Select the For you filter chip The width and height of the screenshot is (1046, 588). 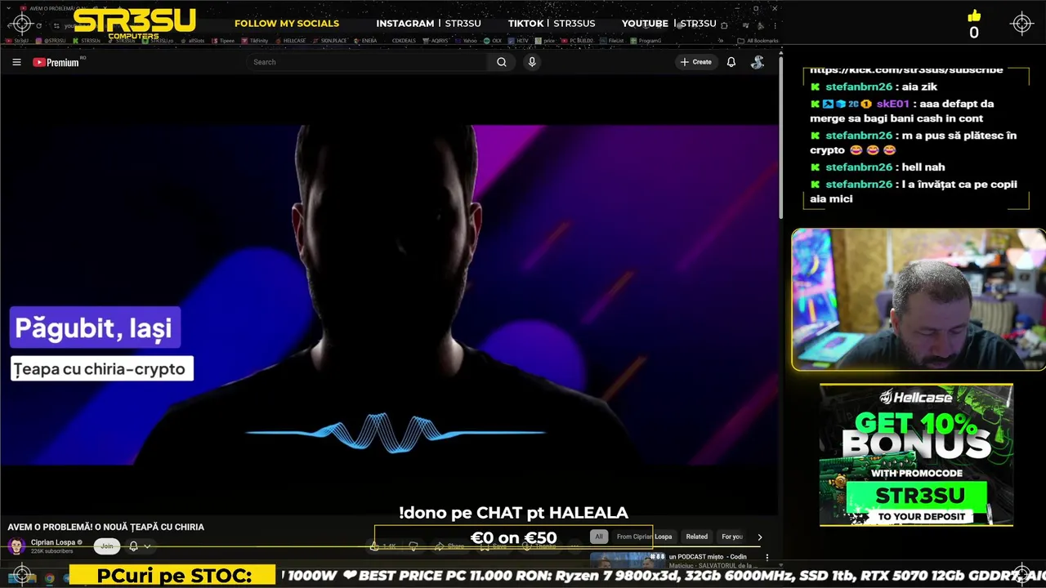point(732,537)
